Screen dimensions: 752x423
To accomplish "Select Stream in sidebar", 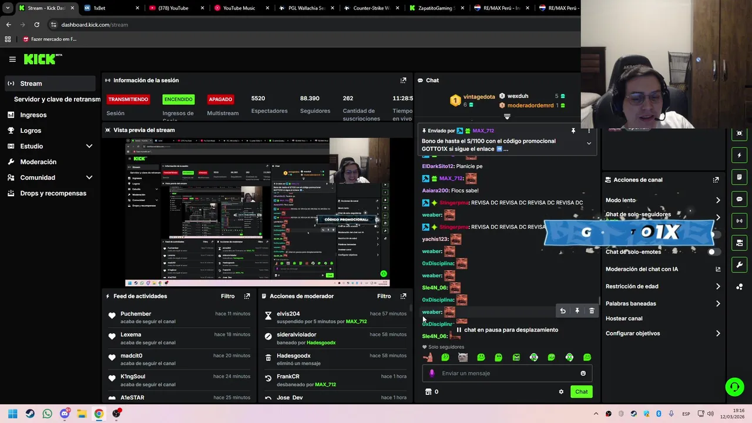I will [50, 83].
